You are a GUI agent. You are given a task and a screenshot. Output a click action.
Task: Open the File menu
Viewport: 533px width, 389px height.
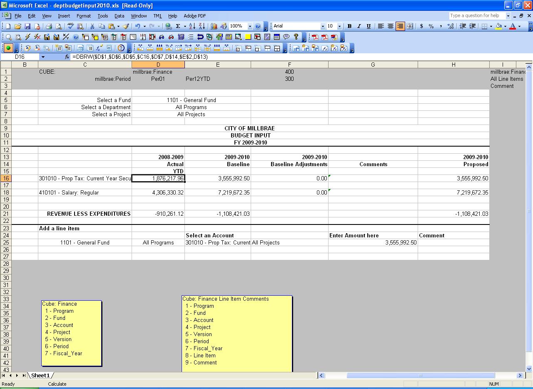coord(18,16)
